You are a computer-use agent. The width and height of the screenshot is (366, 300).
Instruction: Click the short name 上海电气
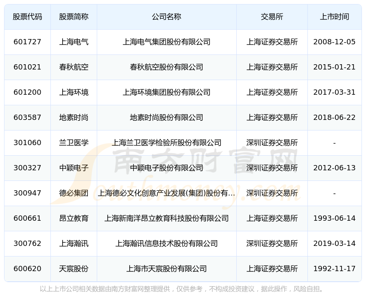(x=74, y=42)
